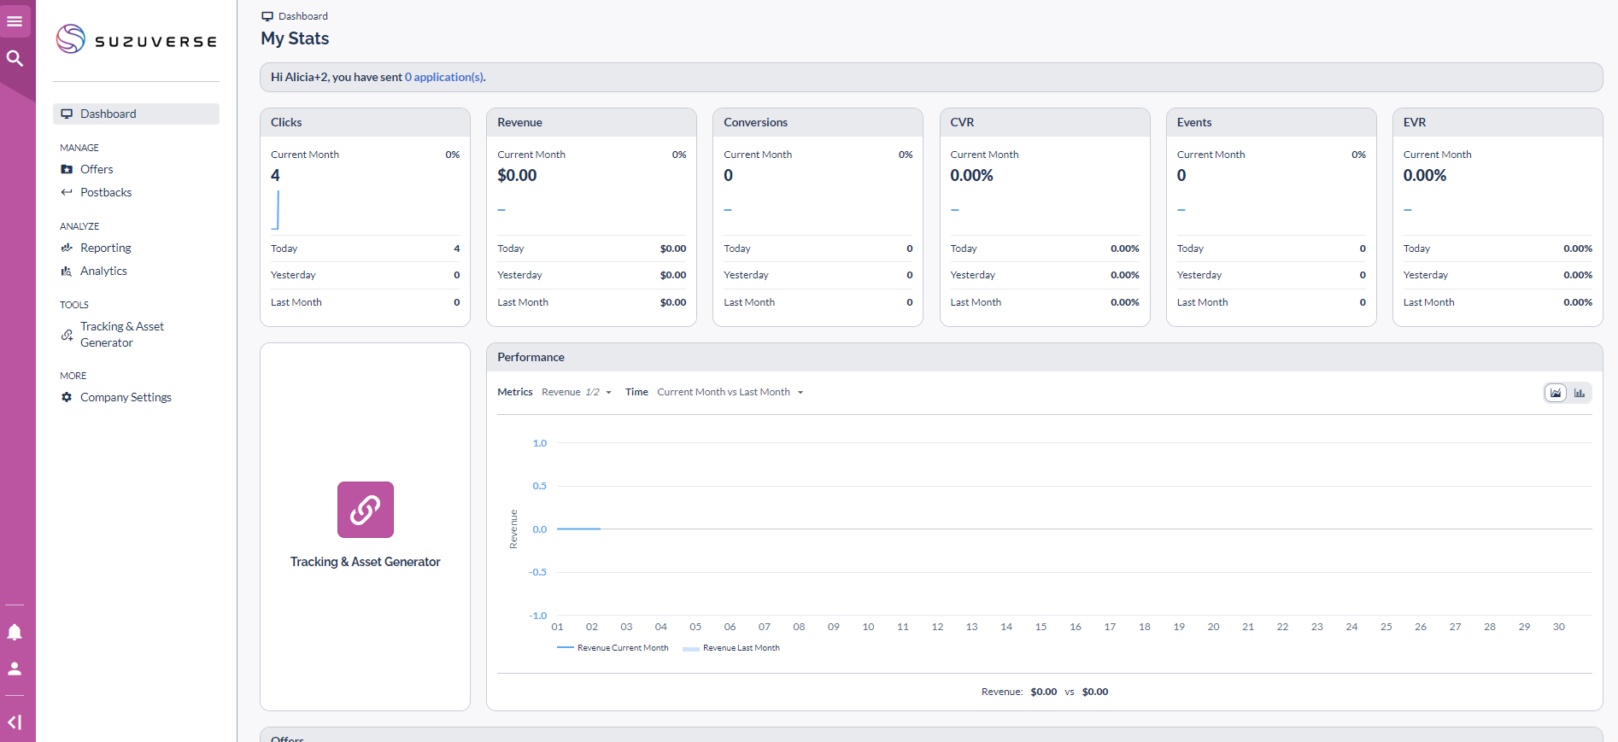This screenshot has height=742, width=1618.
Task: Open the Time comparison dropdown
Action: 730,393
